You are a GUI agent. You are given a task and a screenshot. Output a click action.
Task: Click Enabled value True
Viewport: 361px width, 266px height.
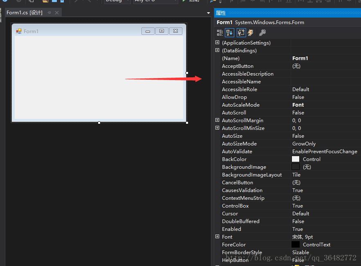click(298, 229)
